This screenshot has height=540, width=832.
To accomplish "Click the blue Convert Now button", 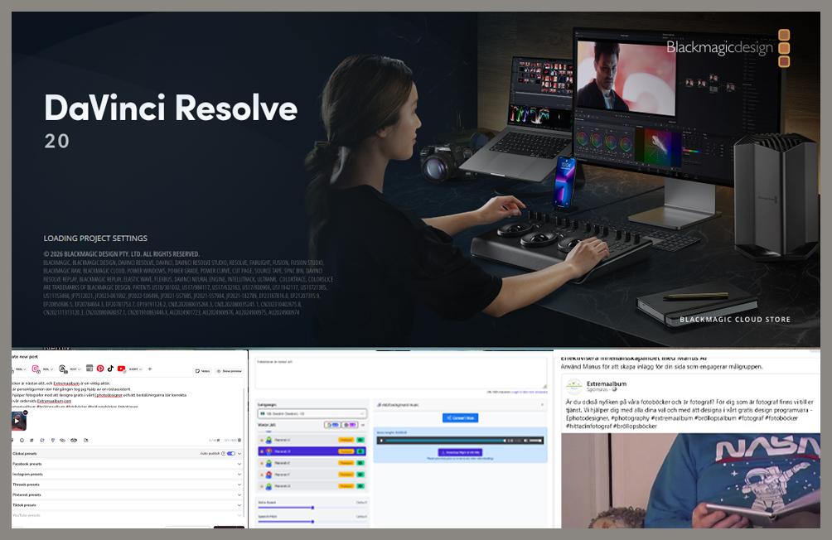I will coord(460,418).
